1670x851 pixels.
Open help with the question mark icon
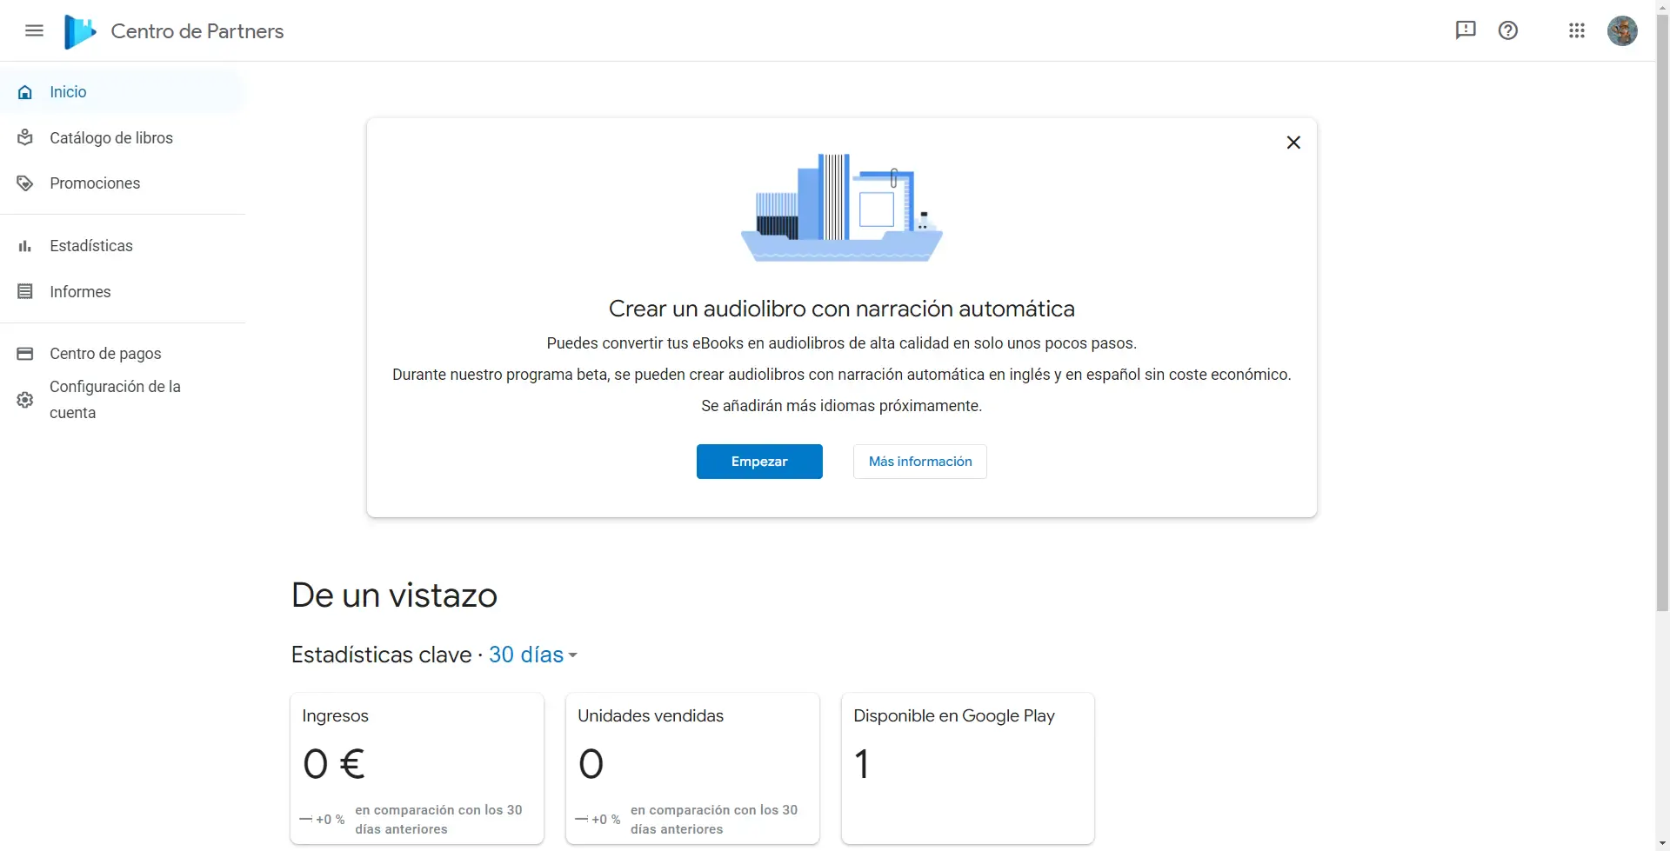coord(1508,30)
